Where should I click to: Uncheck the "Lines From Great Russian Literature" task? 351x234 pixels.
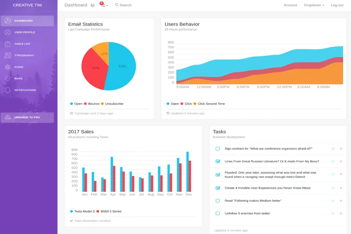(218, 161)
